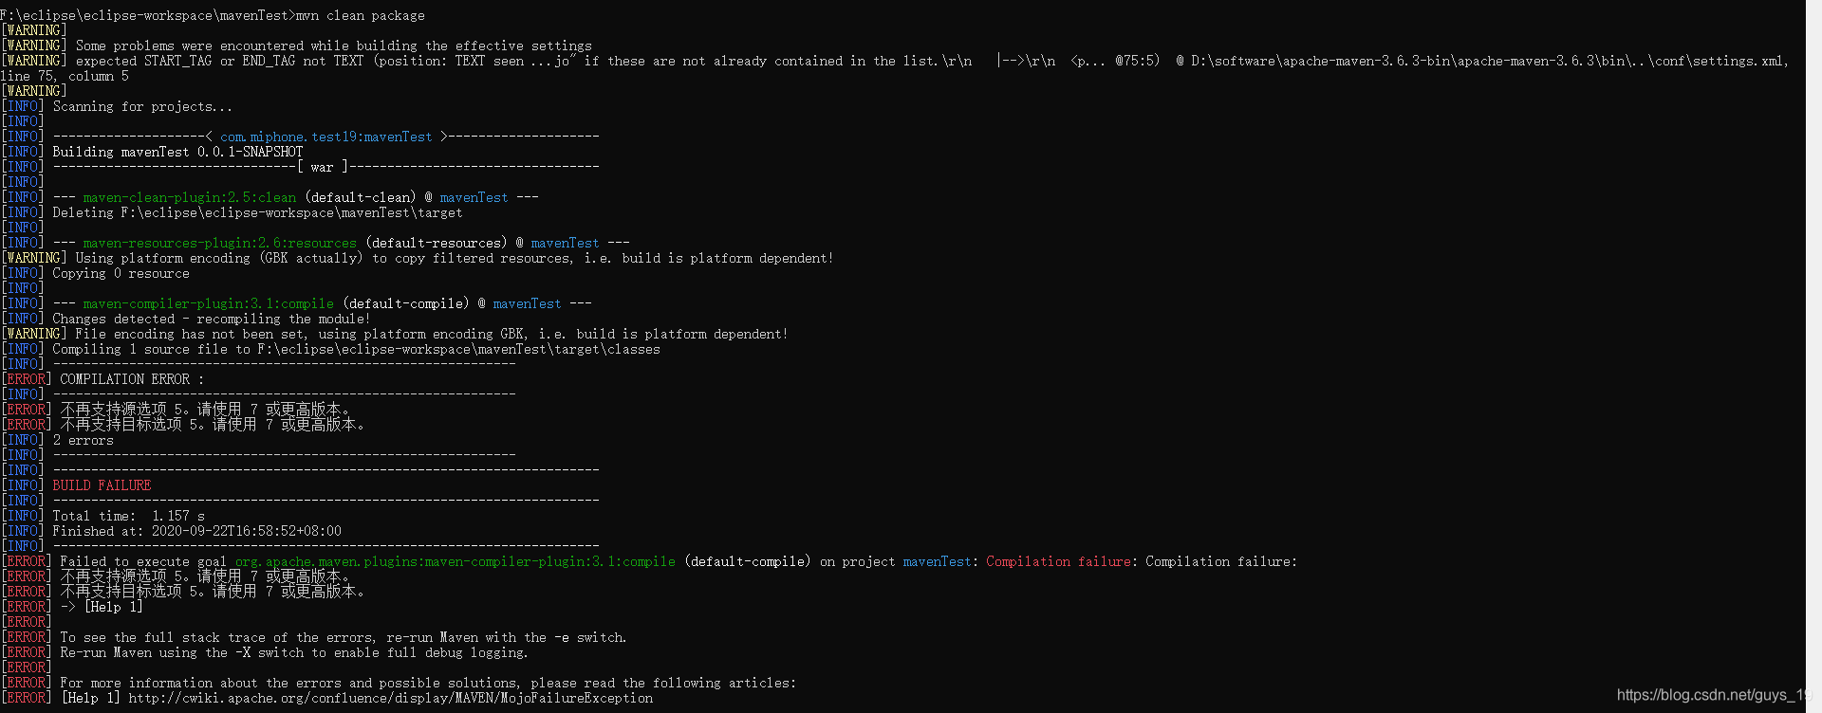
Task: Select 'Scanning for projects...' log line
Action: (x=142, y=106)
